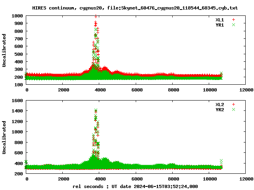Click the topmost green YR2 peak point near 1400
Viewport: 254px width, 190px height.
[96, 110]
